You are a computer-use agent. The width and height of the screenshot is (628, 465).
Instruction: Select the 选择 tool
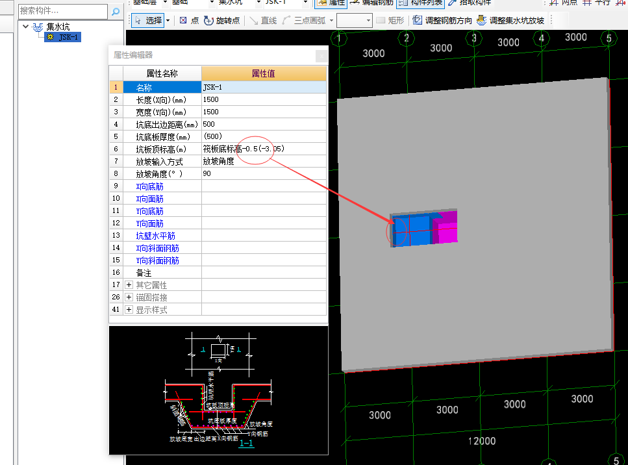point(148,20)
